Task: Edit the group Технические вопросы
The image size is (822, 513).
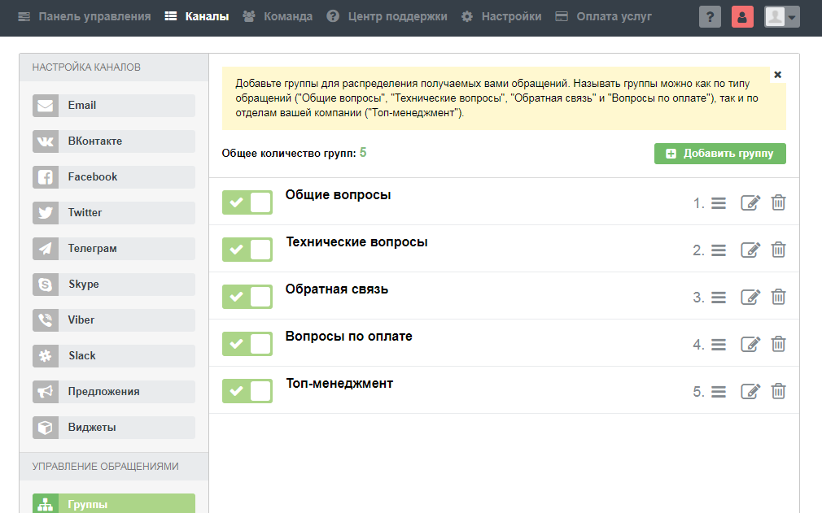Action: (750, 250)
